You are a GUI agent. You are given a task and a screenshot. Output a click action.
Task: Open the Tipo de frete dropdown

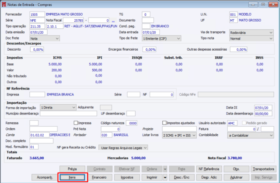coord(161,38)
